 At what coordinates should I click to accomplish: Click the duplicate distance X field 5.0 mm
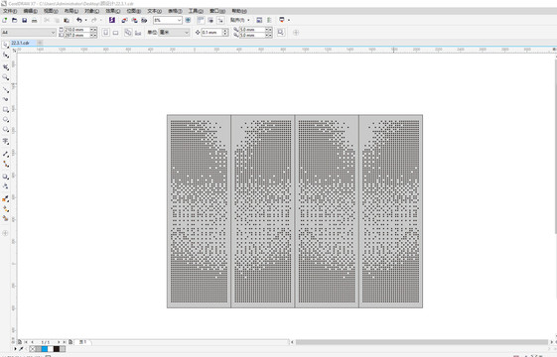point(252,30)
